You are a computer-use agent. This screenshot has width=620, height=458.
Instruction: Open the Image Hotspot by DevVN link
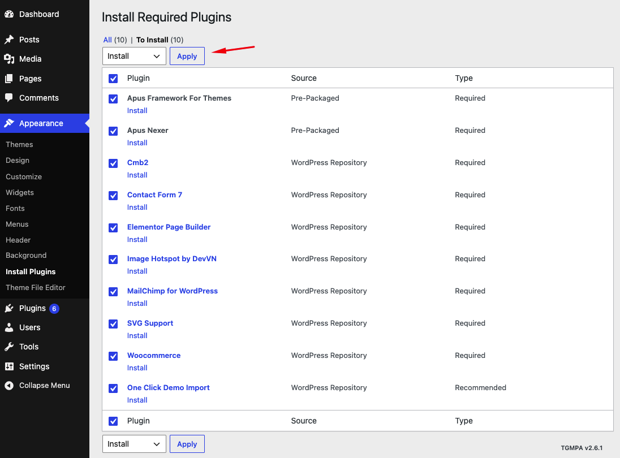(x=171, y=259)
